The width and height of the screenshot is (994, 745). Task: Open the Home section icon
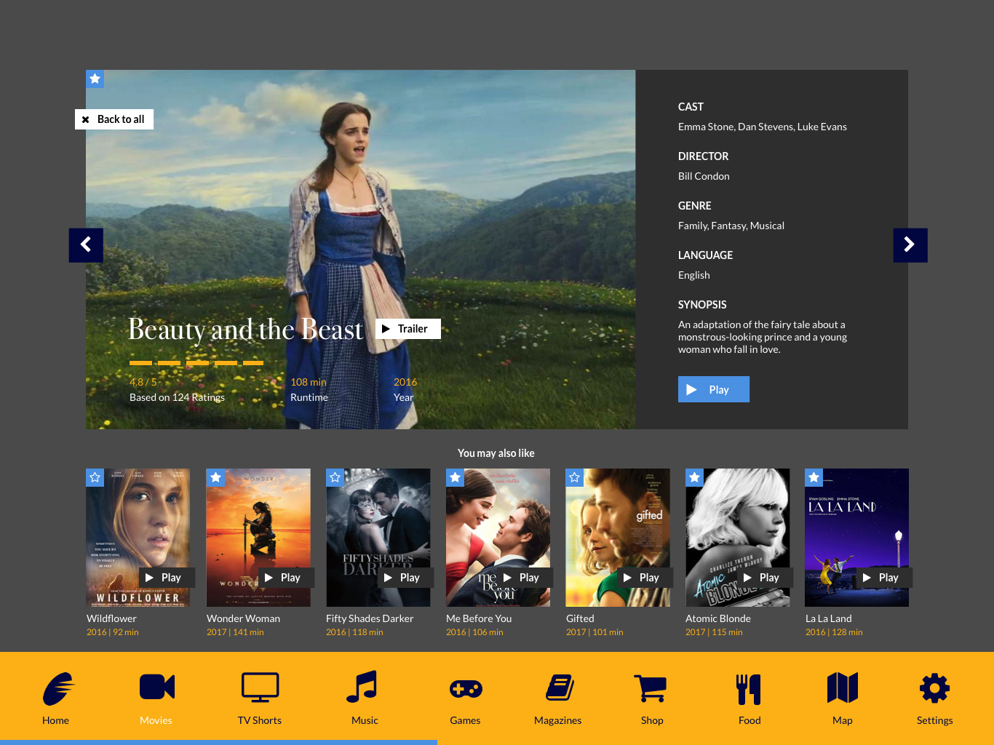(57, 688)
